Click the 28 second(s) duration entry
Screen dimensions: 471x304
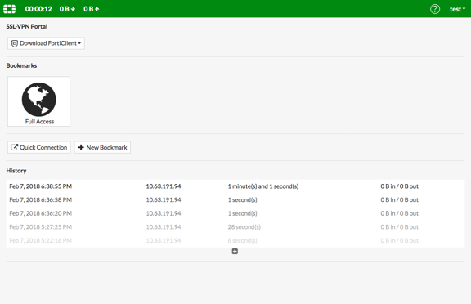pyautogui.click(x=244, y=227)
